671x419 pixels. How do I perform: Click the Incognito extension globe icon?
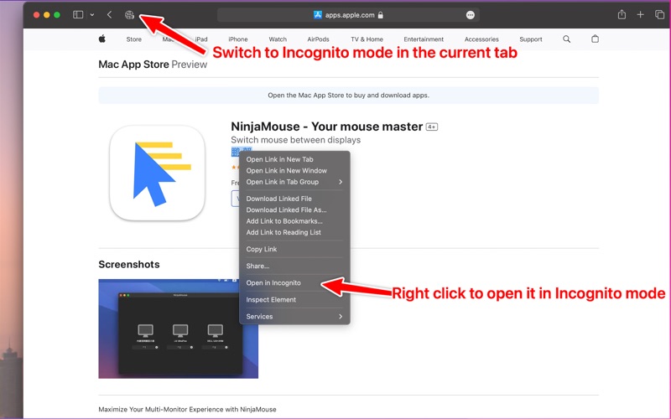pyautogui.click(x=129, y=14)
